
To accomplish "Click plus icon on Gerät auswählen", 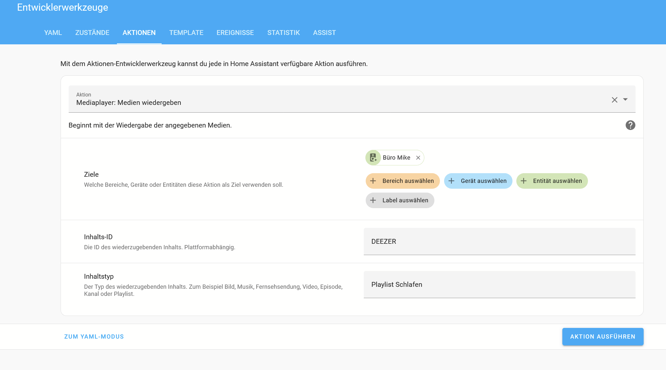I will [452, 181].
